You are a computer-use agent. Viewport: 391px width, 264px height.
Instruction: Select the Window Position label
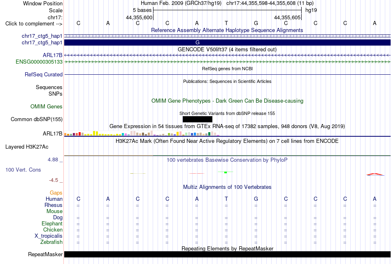tap(43, 3)
